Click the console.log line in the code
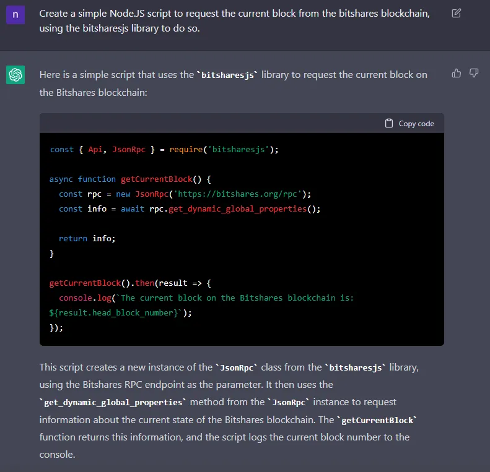The image size is (490, 472). tap(206, 298)
